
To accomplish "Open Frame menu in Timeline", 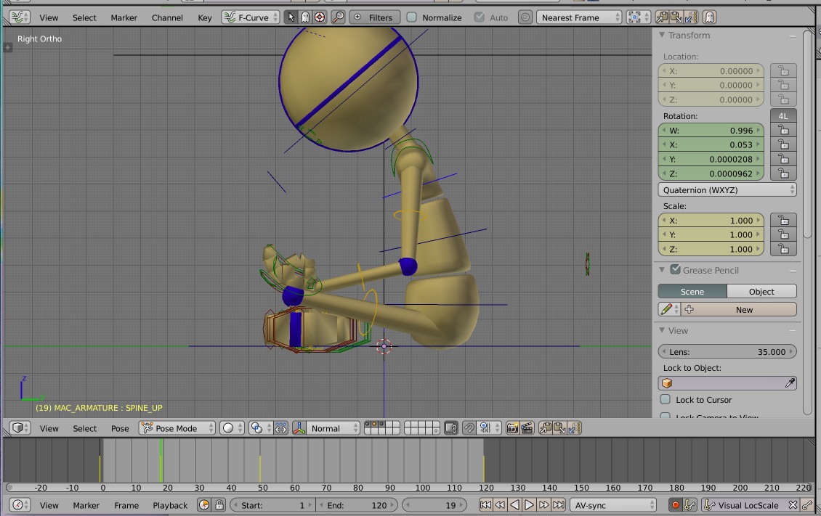I will tap(126, 505).
